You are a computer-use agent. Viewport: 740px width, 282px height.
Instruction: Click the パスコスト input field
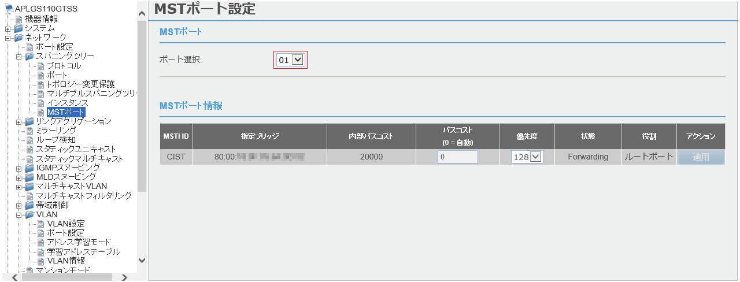457,157
